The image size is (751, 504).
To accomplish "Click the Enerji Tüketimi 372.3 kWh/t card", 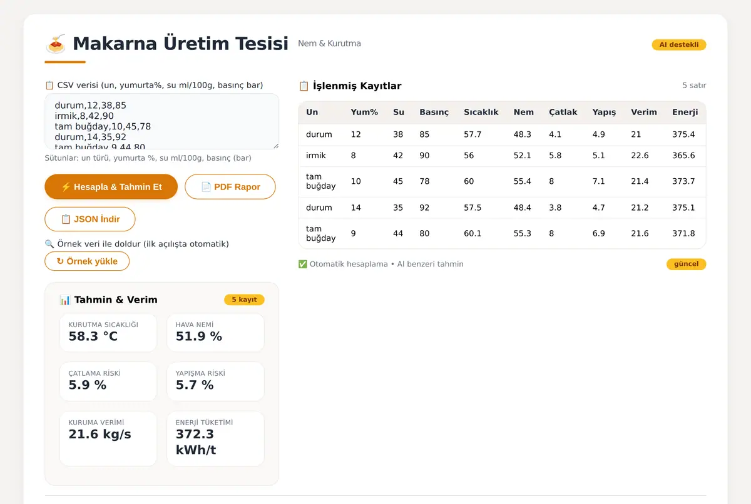I will point(215,438).
